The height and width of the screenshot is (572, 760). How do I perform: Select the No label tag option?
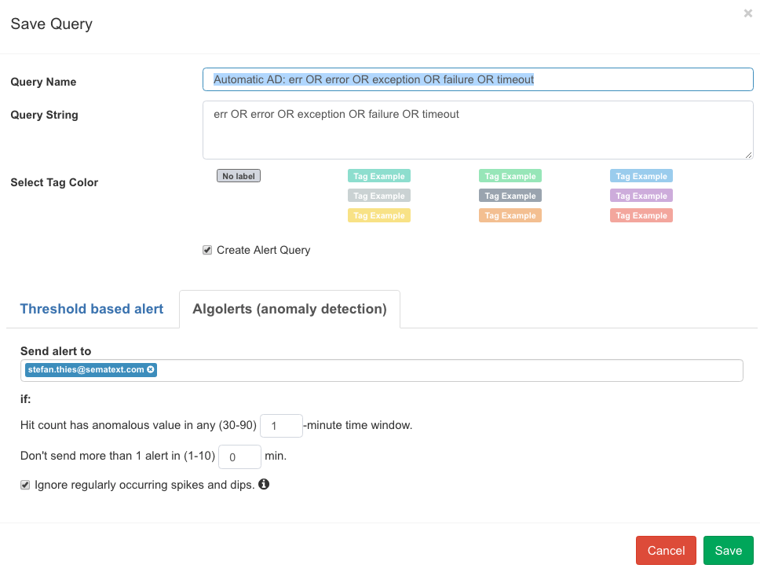[239, 176]
